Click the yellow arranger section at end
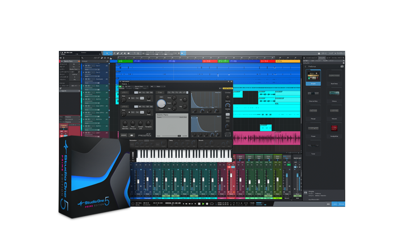 tap(288, 61)
